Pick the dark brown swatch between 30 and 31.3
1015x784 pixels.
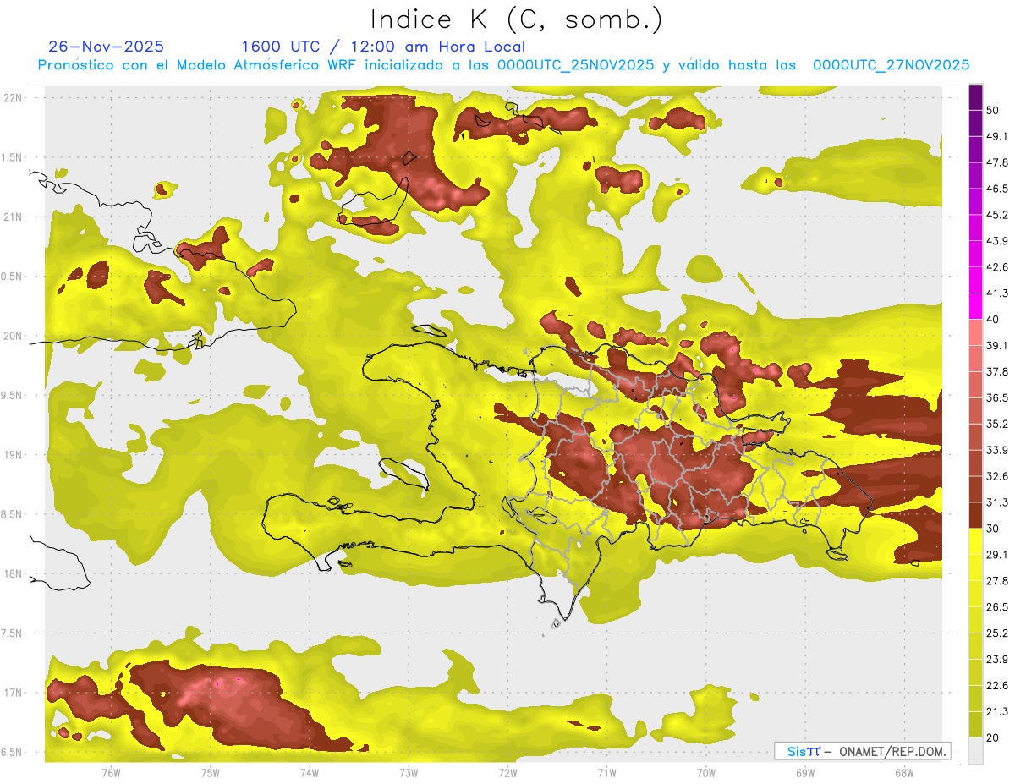(975, 515)
